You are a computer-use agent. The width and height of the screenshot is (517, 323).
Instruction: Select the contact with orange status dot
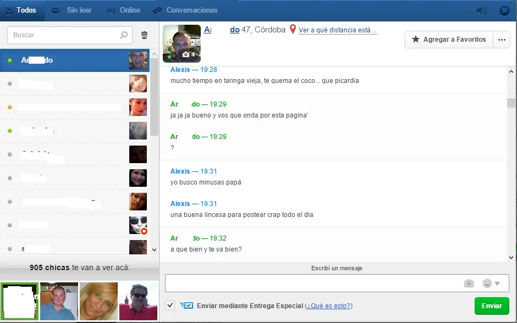[x=74, y=107]
